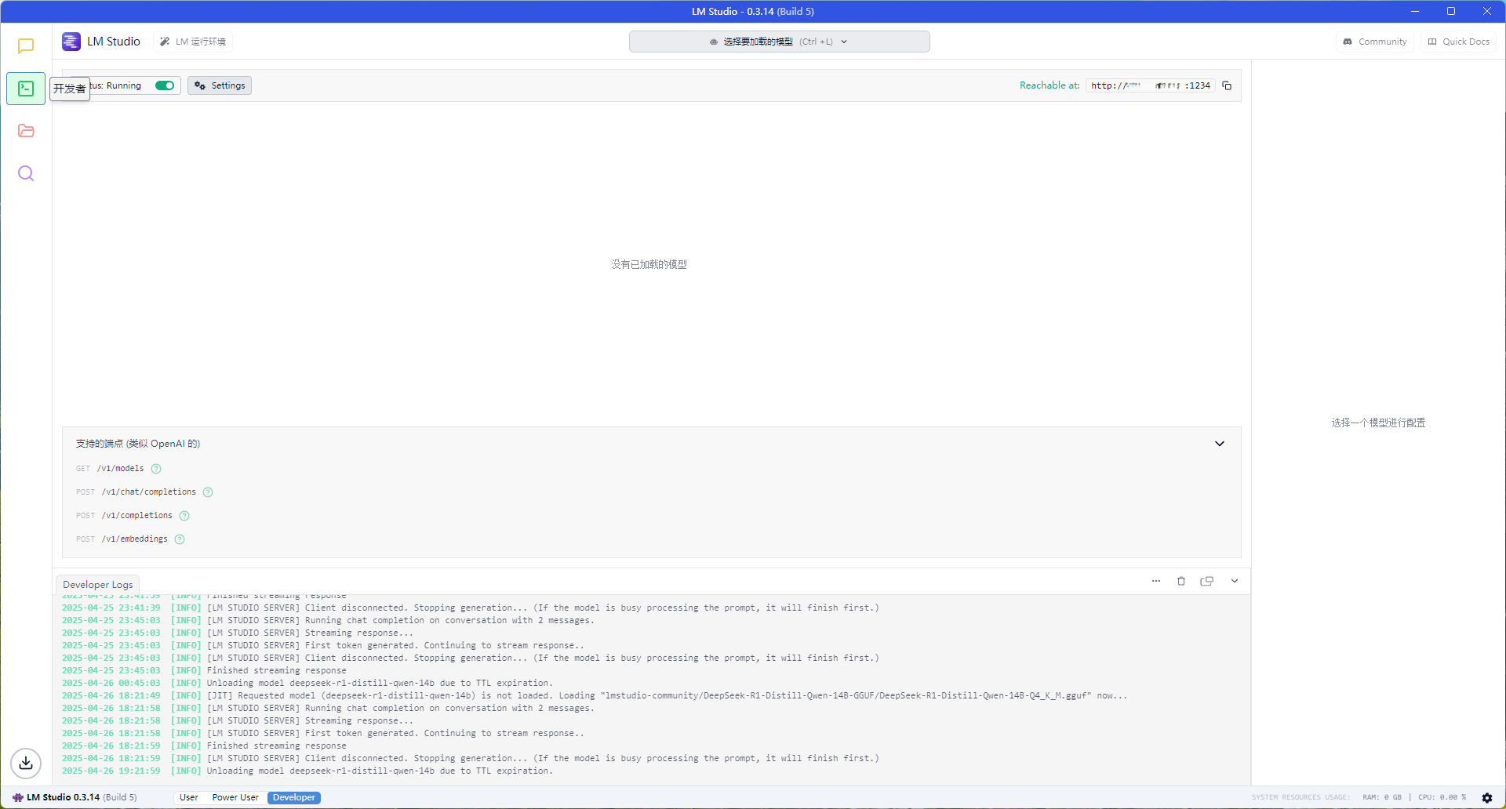
Task: Collapse the Developer Logs panel with chevron
Action: coord(1234,581)
